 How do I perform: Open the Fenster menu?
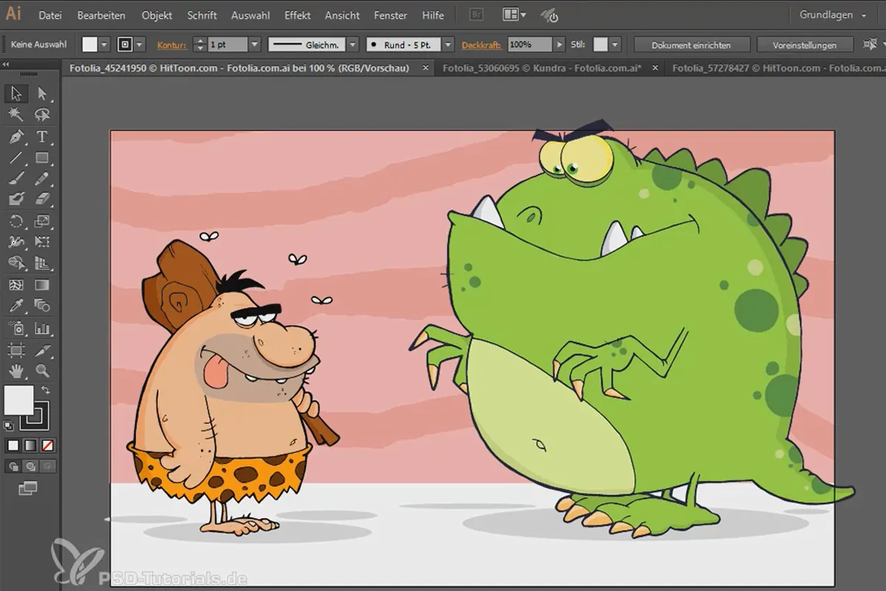click(391, 15)
